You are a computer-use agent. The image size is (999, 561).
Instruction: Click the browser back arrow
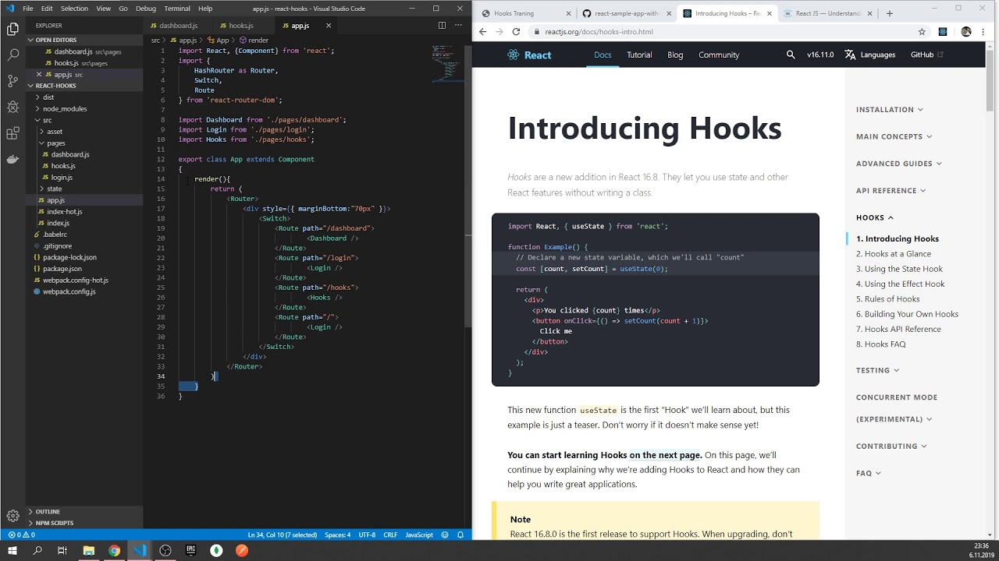[x=482, y=32]
